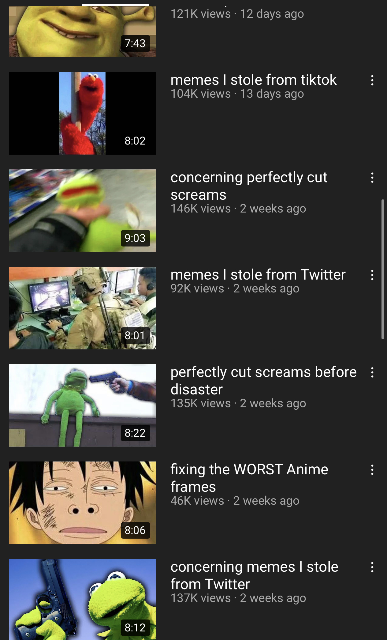
Task: Open options for 'concerning memes I stole from Twitter'
Action: click(372, 567)
